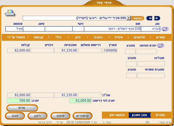The width and height of the screenshot is (174, 126).
Task: Click the חשבוניות cell 61,235.00 in the row
Action: (66, 51)
